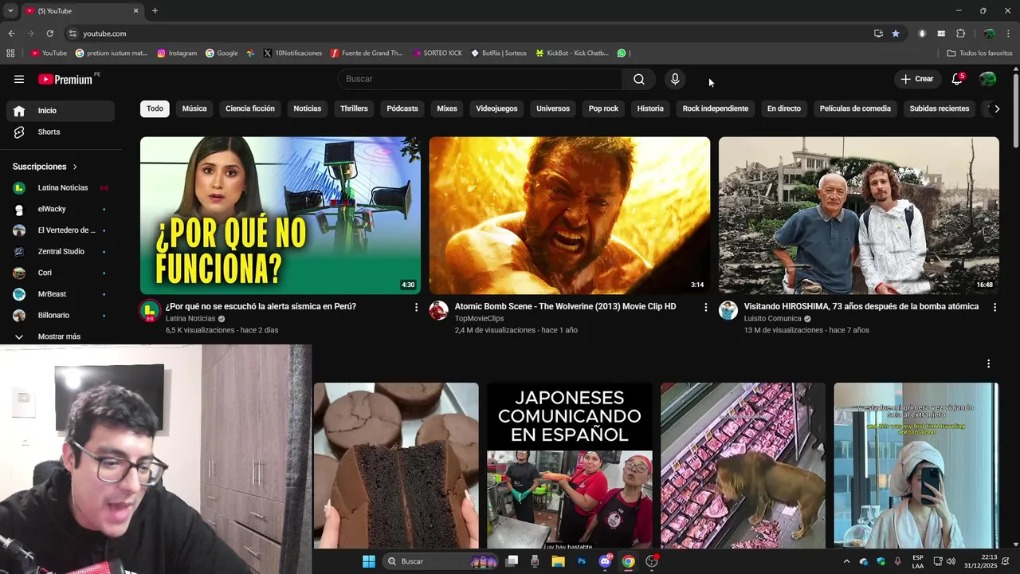Open the Todos los favoritos folder
This screenshot has width=1020, height=574.
(x=979, y=53)
